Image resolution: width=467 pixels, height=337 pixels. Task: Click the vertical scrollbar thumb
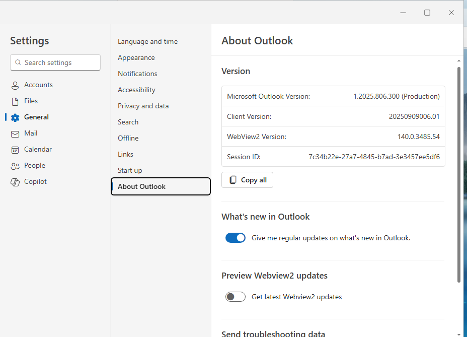tap(458, 174)
